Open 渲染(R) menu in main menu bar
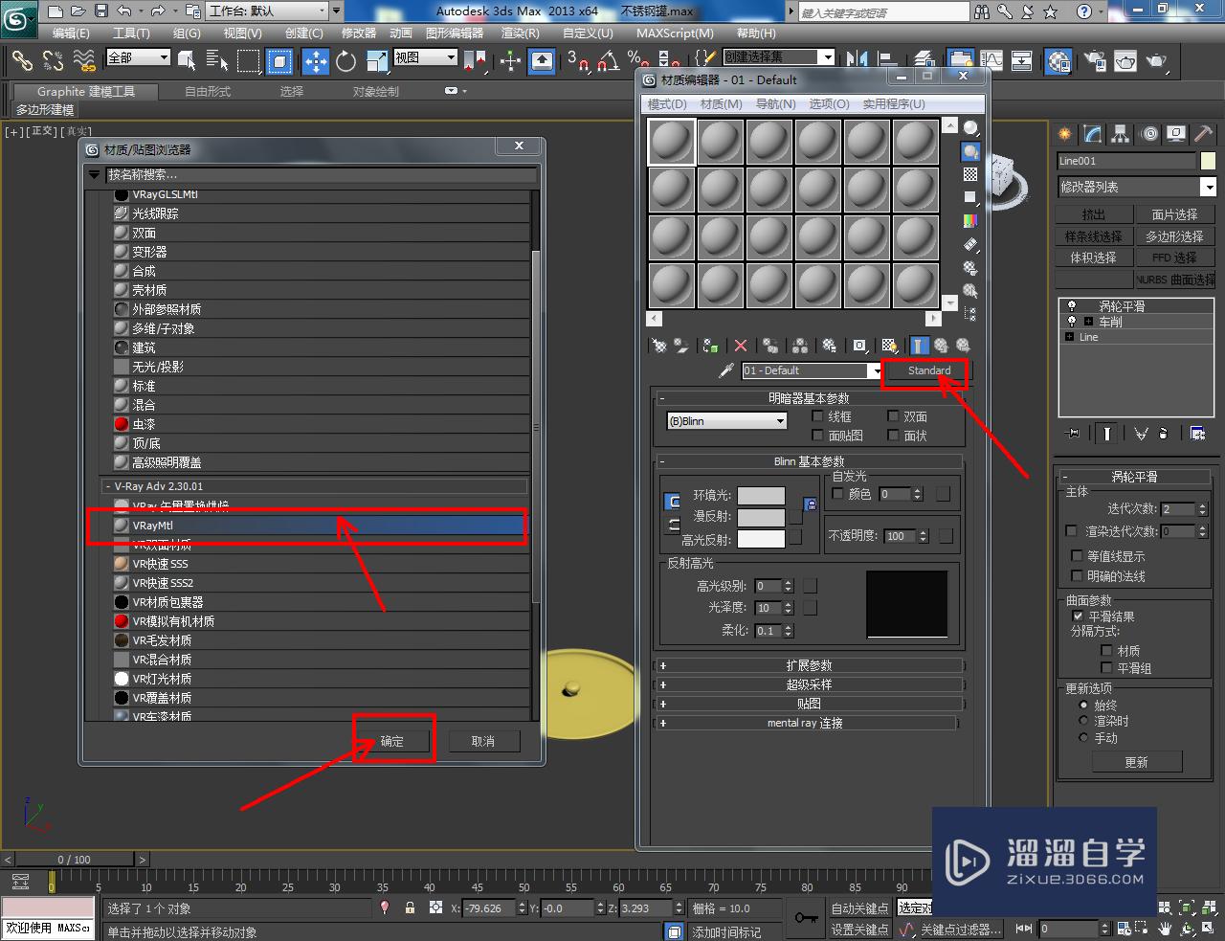 click(x=520, y=33)
